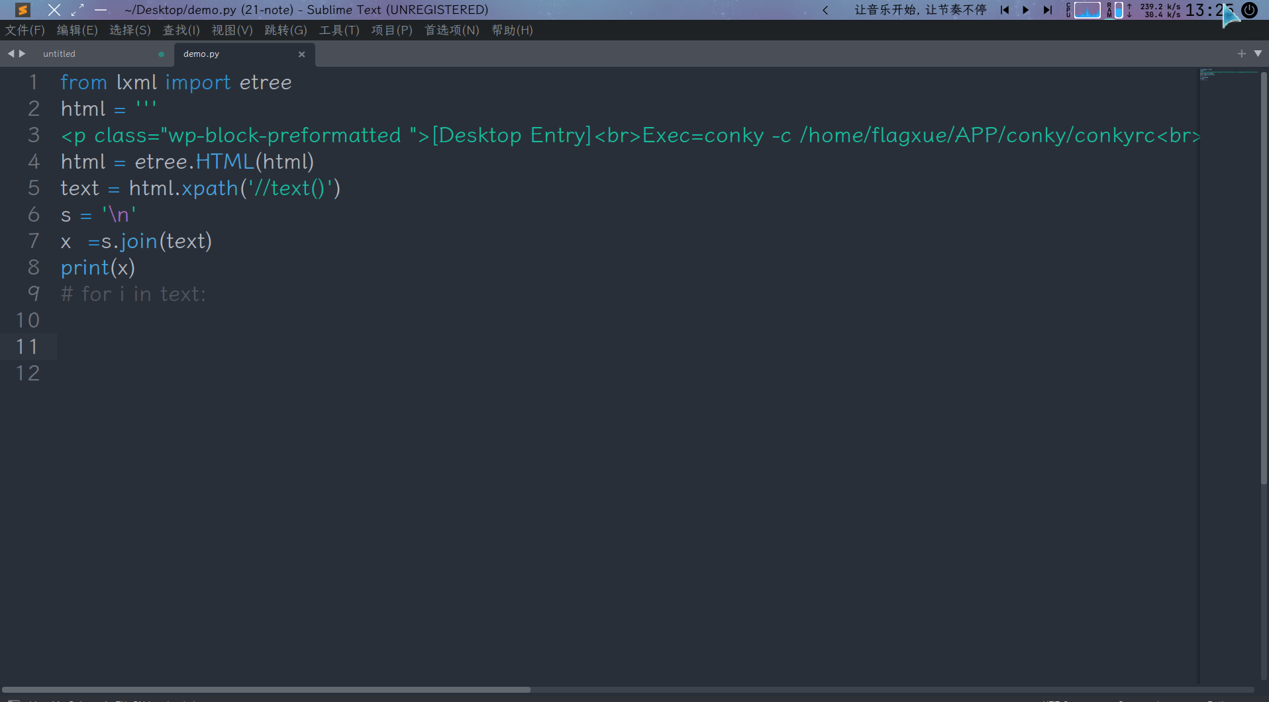Click the vertical scrollbar of the editor
The image size is (1269, 702).
coord(1264,278)
